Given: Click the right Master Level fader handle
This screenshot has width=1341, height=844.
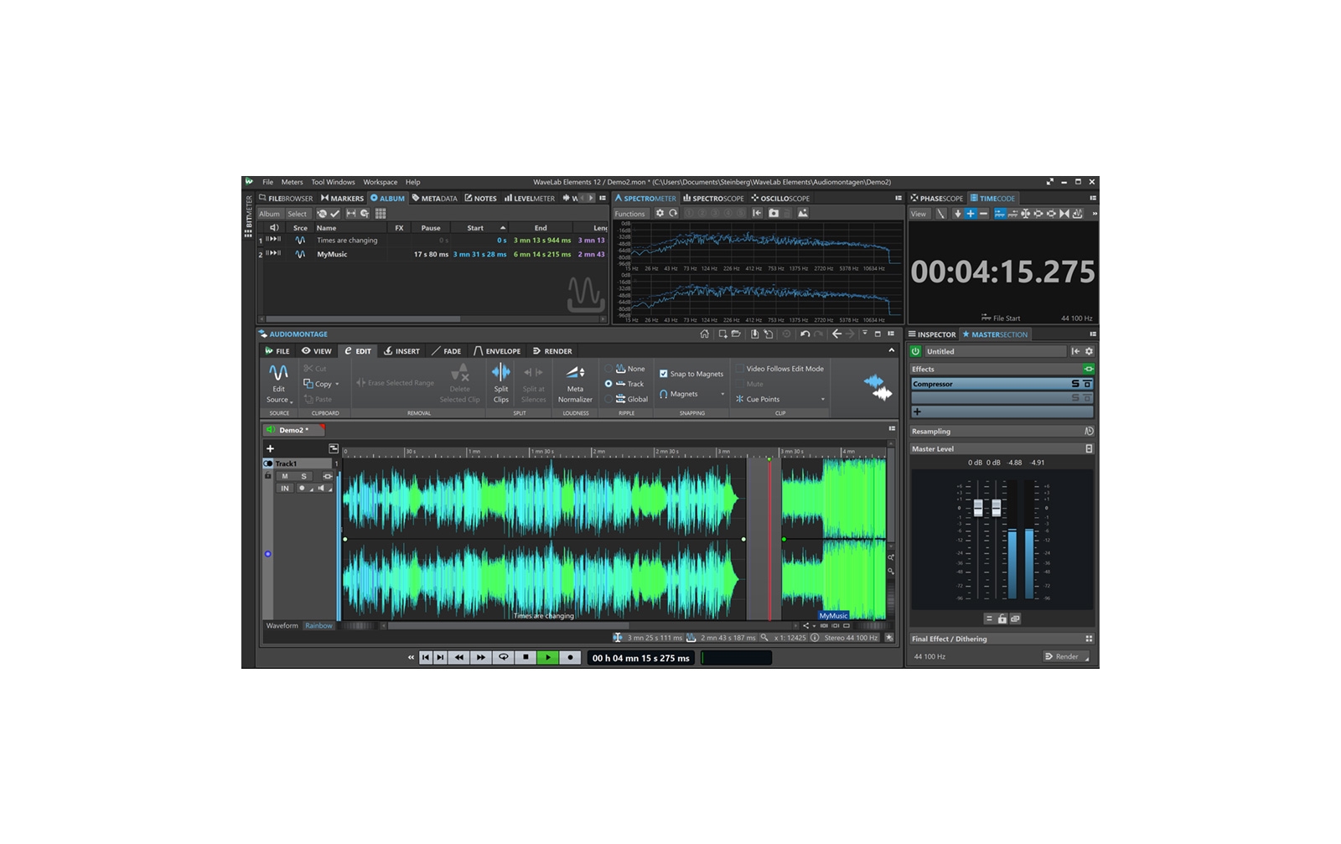Looking at the screenshot, I should click(997, 508).
